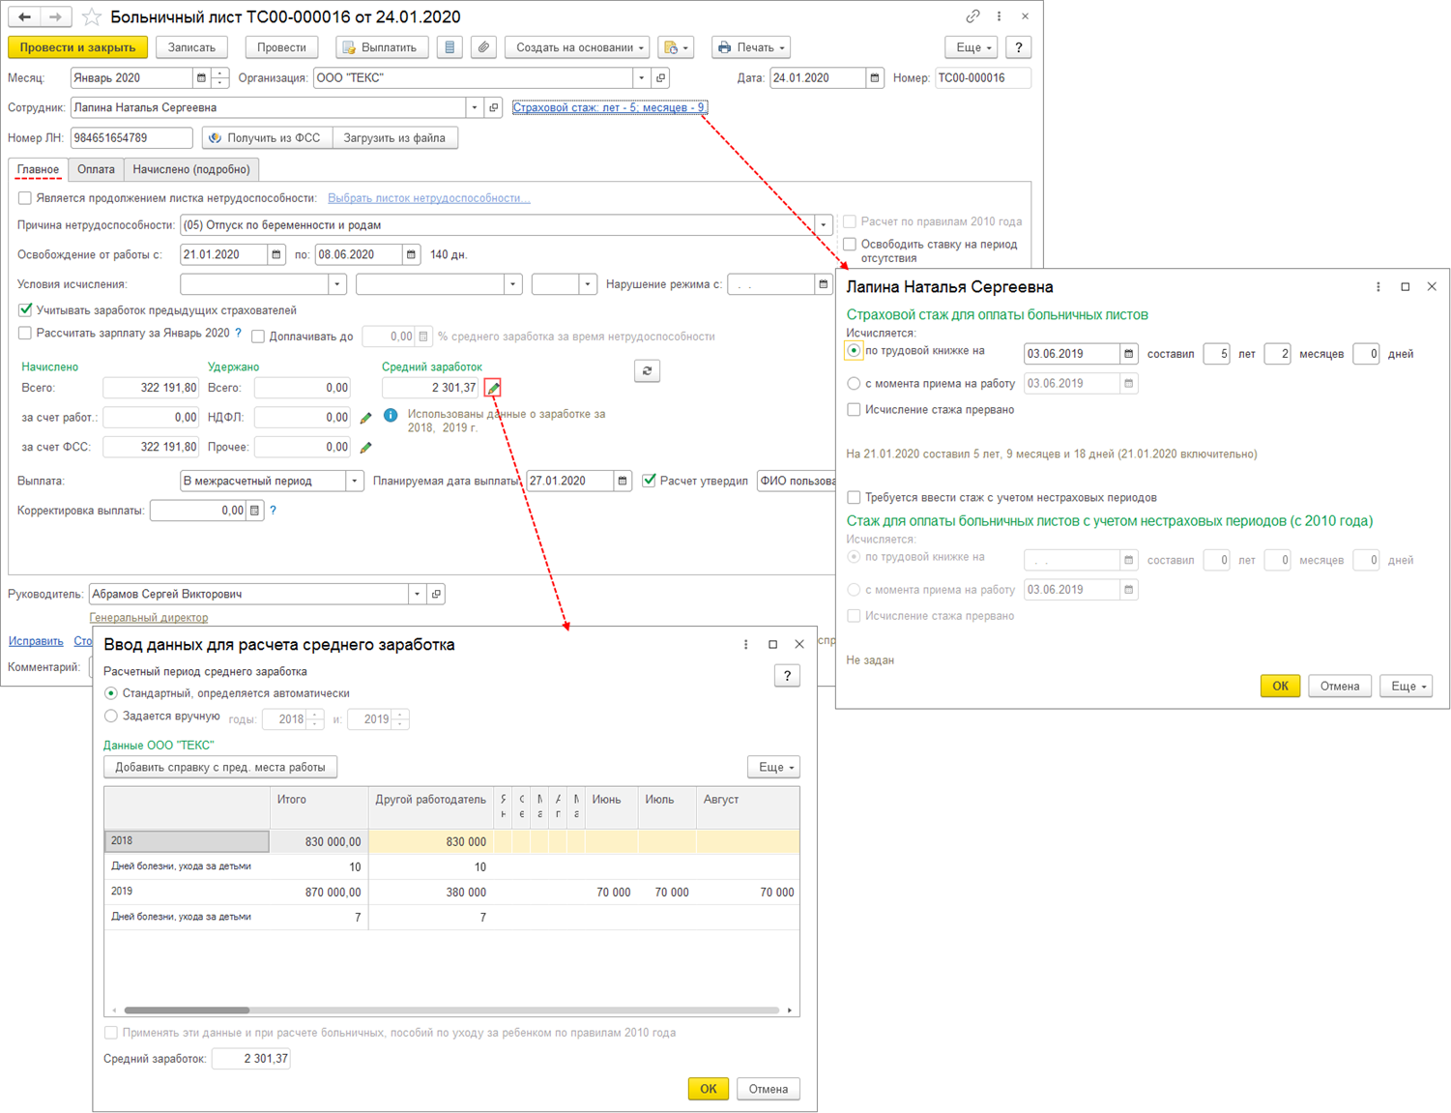Check 'Рассчитать зарплату за Январь 2020'
The height and width of the screenshot is (1113, 1451).
pos(25,334)
